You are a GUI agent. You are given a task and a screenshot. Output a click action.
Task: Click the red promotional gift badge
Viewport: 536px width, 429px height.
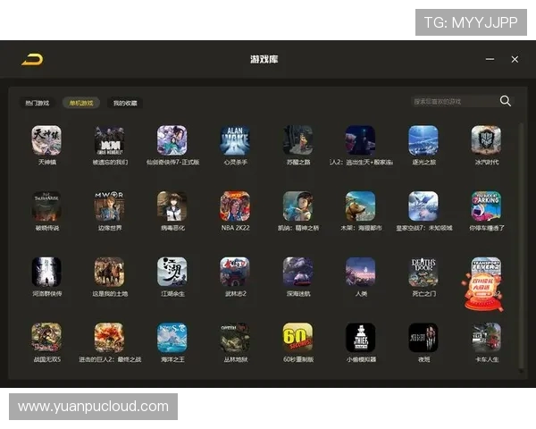(482, 292)
